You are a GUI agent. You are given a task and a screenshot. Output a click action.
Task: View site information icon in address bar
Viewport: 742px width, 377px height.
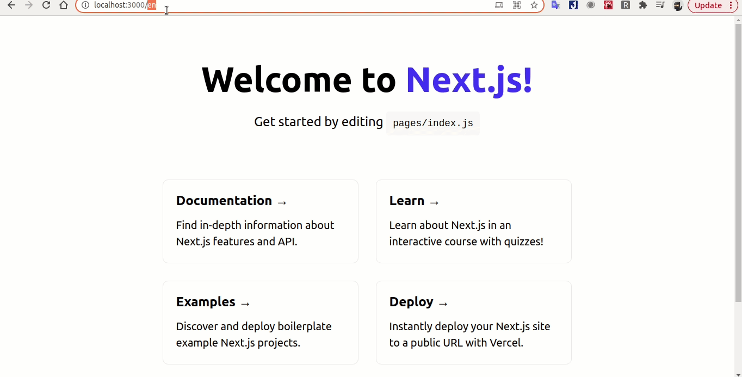(85, 5)
